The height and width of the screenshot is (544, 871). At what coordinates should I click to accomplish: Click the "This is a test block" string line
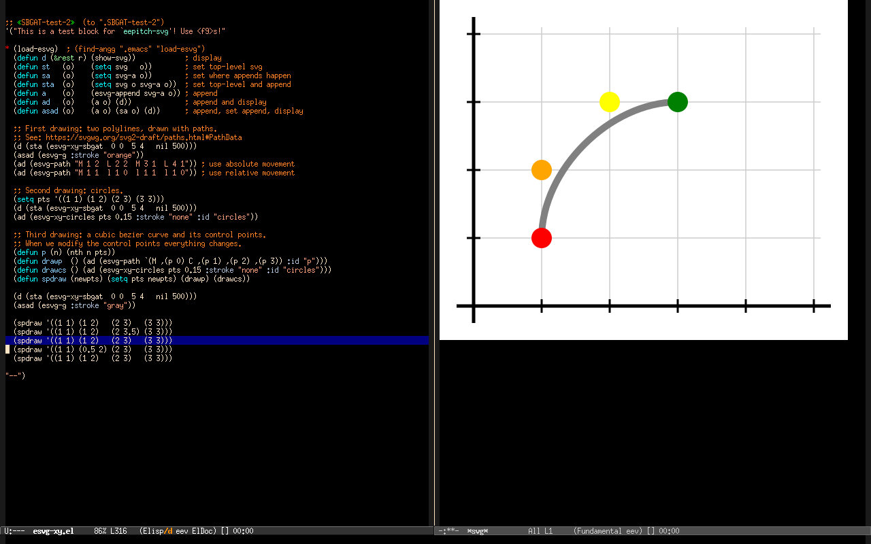click(115, 31)
